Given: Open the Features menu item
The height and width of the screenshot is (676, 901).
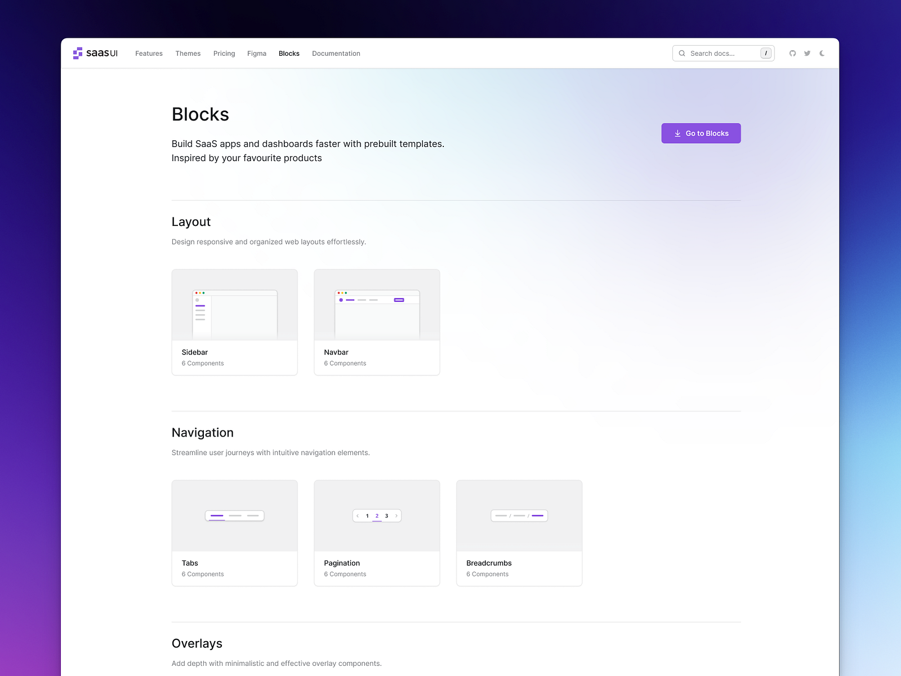Looking at the screenshot, I should [x=149, y=54].
